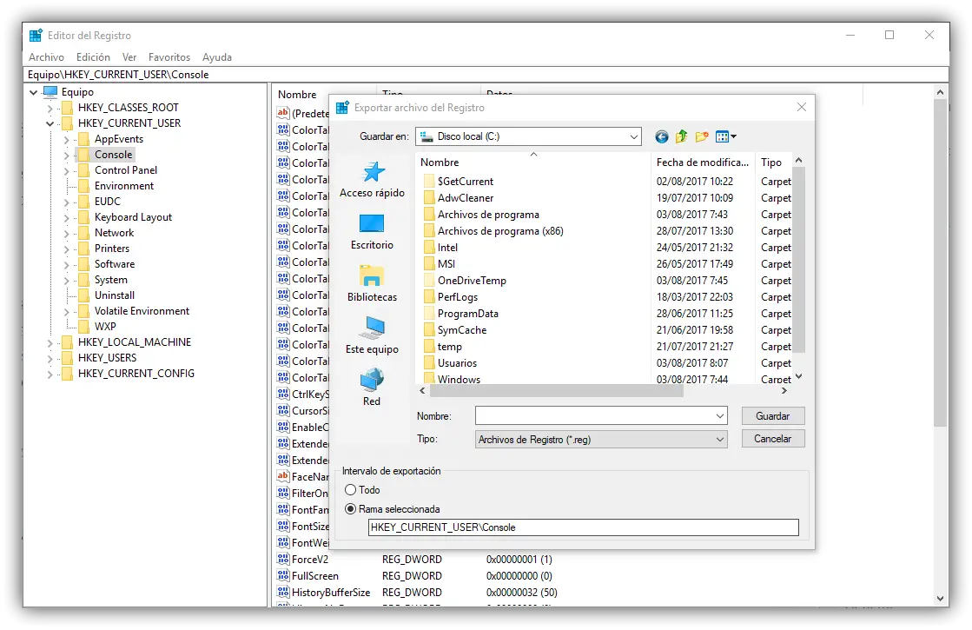Open Bibliotecas in the places bar
Screen dimensions: 972x630
[372, 284]
